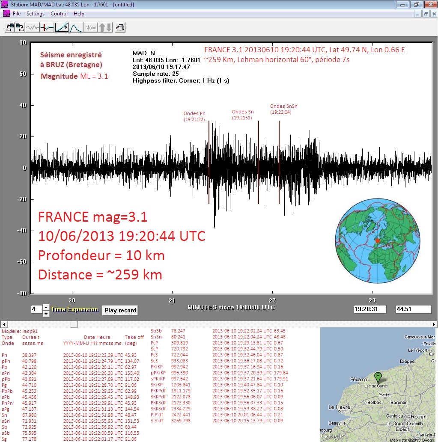Increase Time Expansion with the up arrow
438x442 pixels.
coord(46,306)
